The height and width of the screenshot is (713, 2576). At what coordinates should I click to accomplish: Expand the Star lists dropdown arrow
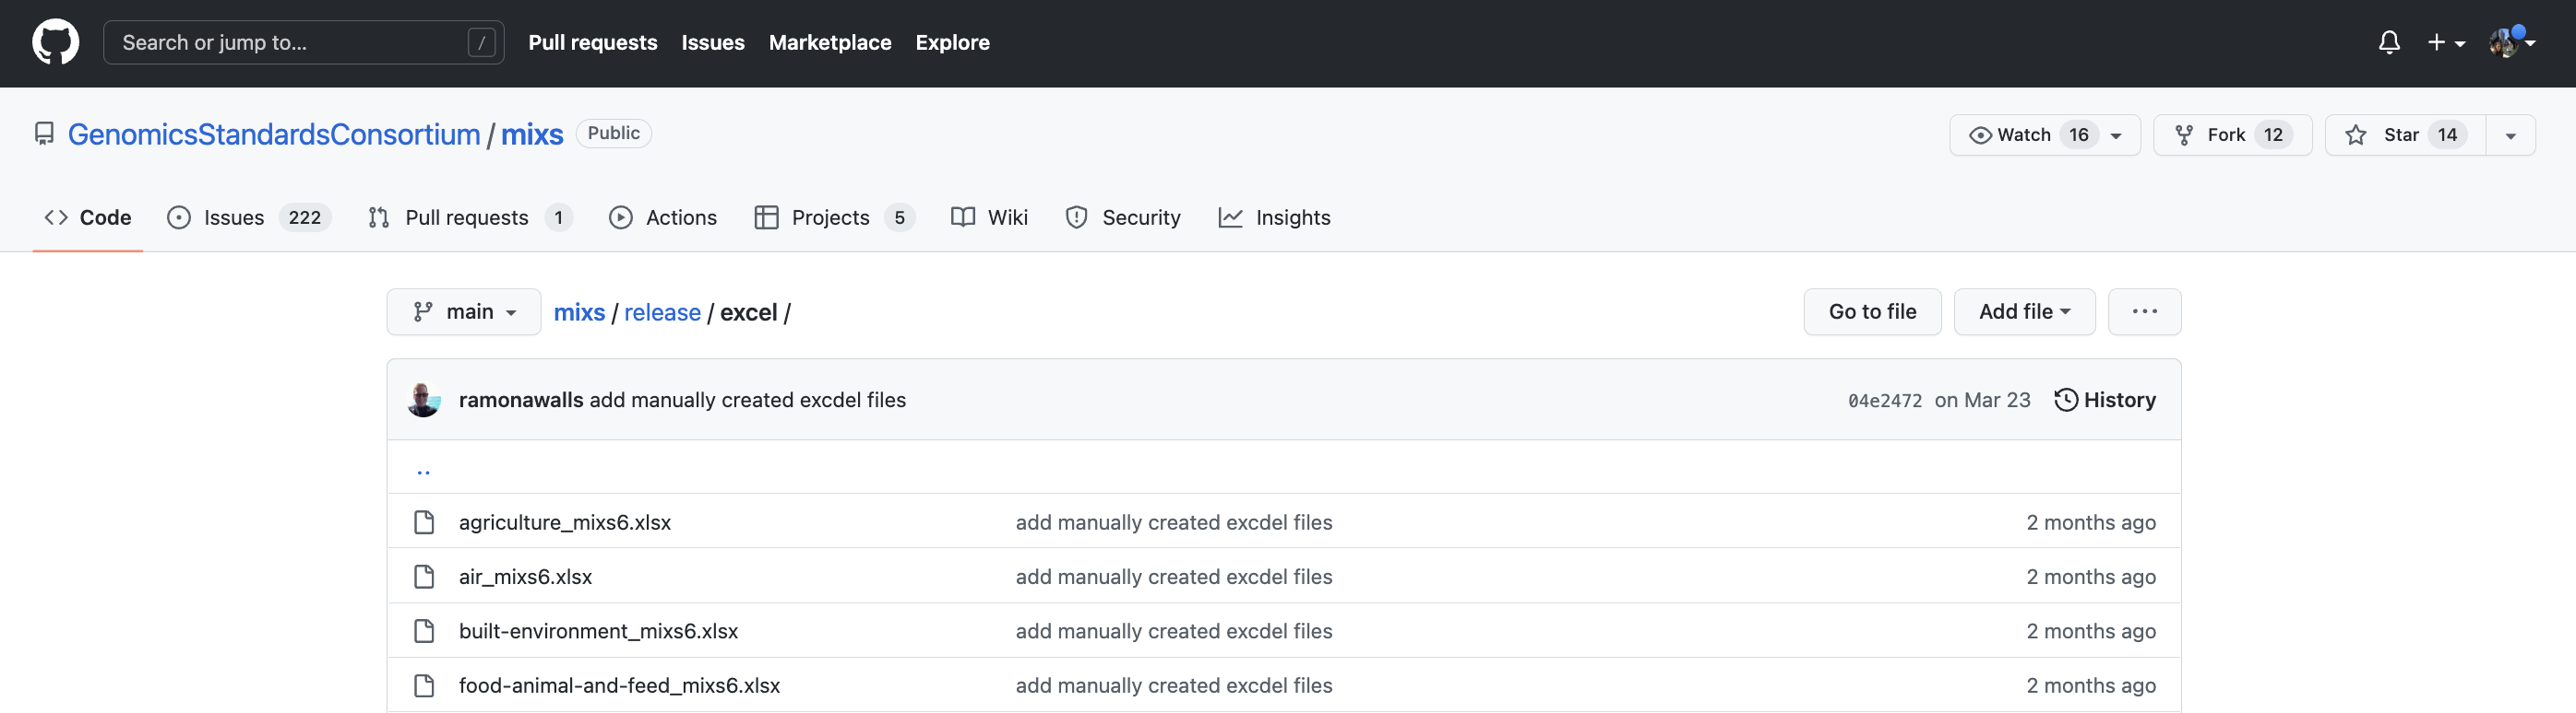[x=2510, y=135]
